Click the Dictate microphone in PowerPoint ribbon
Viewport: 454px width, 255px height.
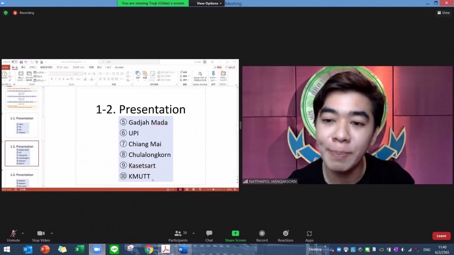[x=213, y=74]
